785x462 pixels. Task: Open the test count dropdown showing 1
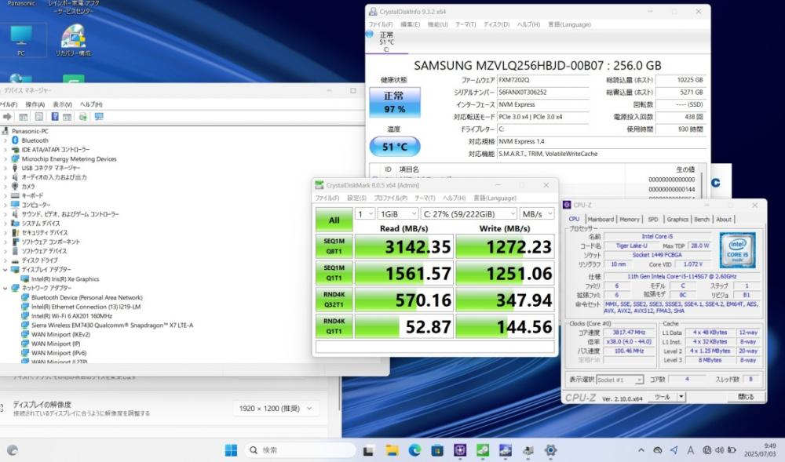(x=365, y=213)
